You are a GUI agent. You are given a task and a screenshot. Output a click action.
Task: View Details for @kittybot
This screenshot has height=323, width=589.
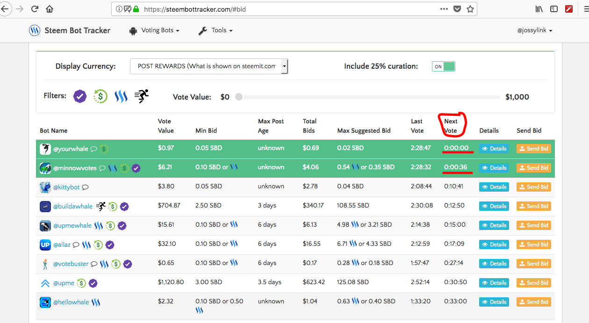(x=494, y=187)
